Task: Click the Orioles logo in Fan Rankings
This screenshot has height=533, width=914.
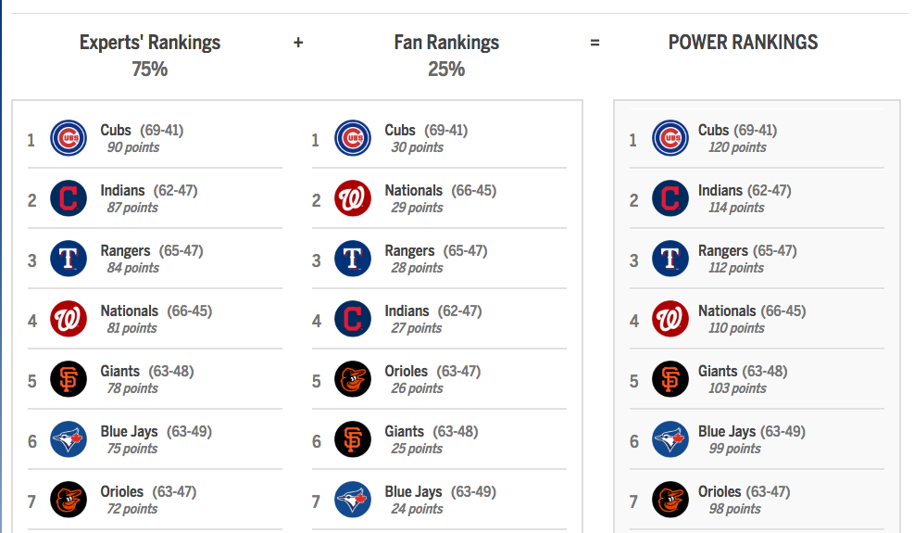Action: point(353,380)
